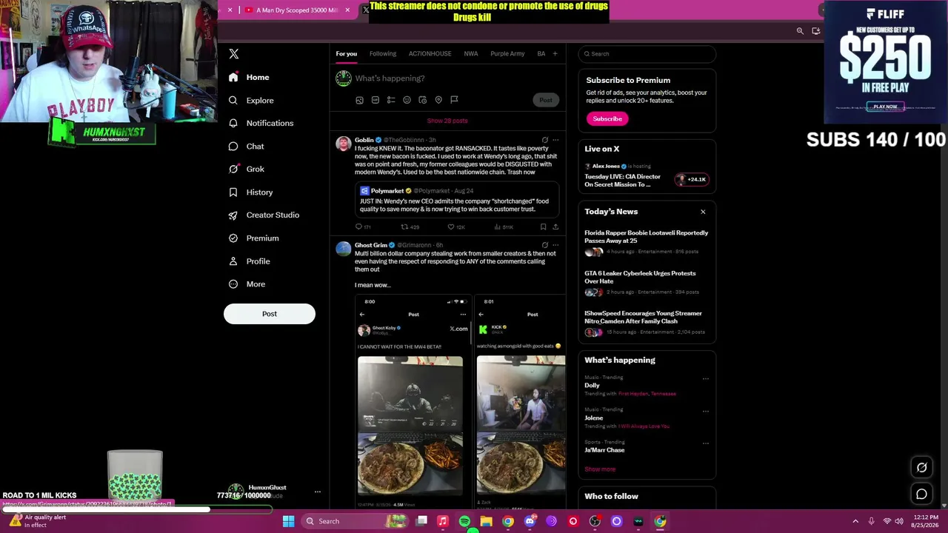Image resolution: width=948 pixels, height=533 pixels.
Task: Close the Today's News panel
Action: click(703, 212)
